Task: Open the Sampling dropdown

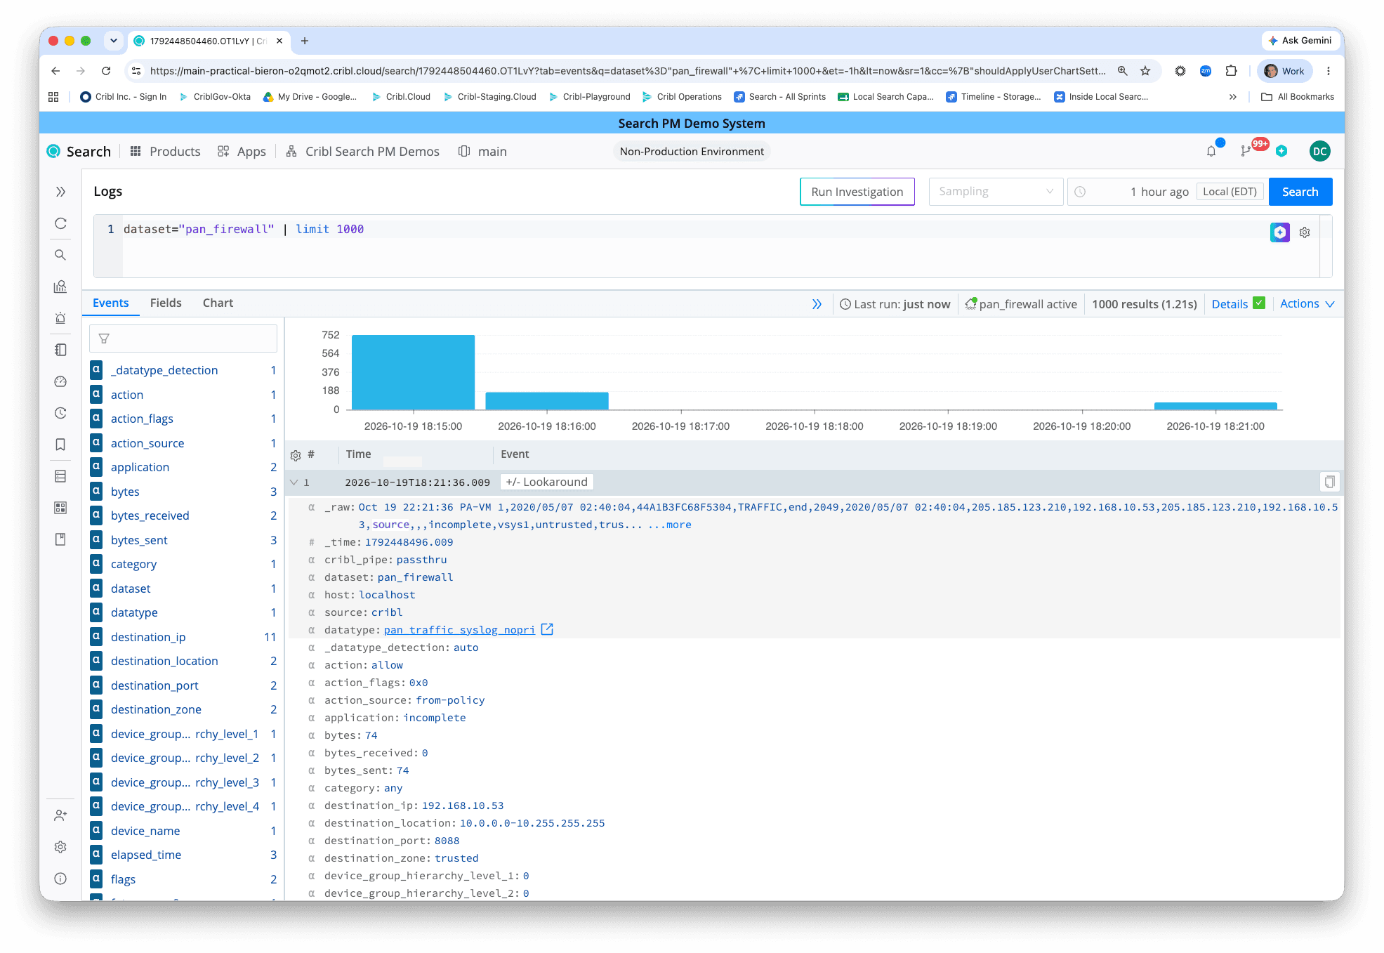Action: pos(995,192)
